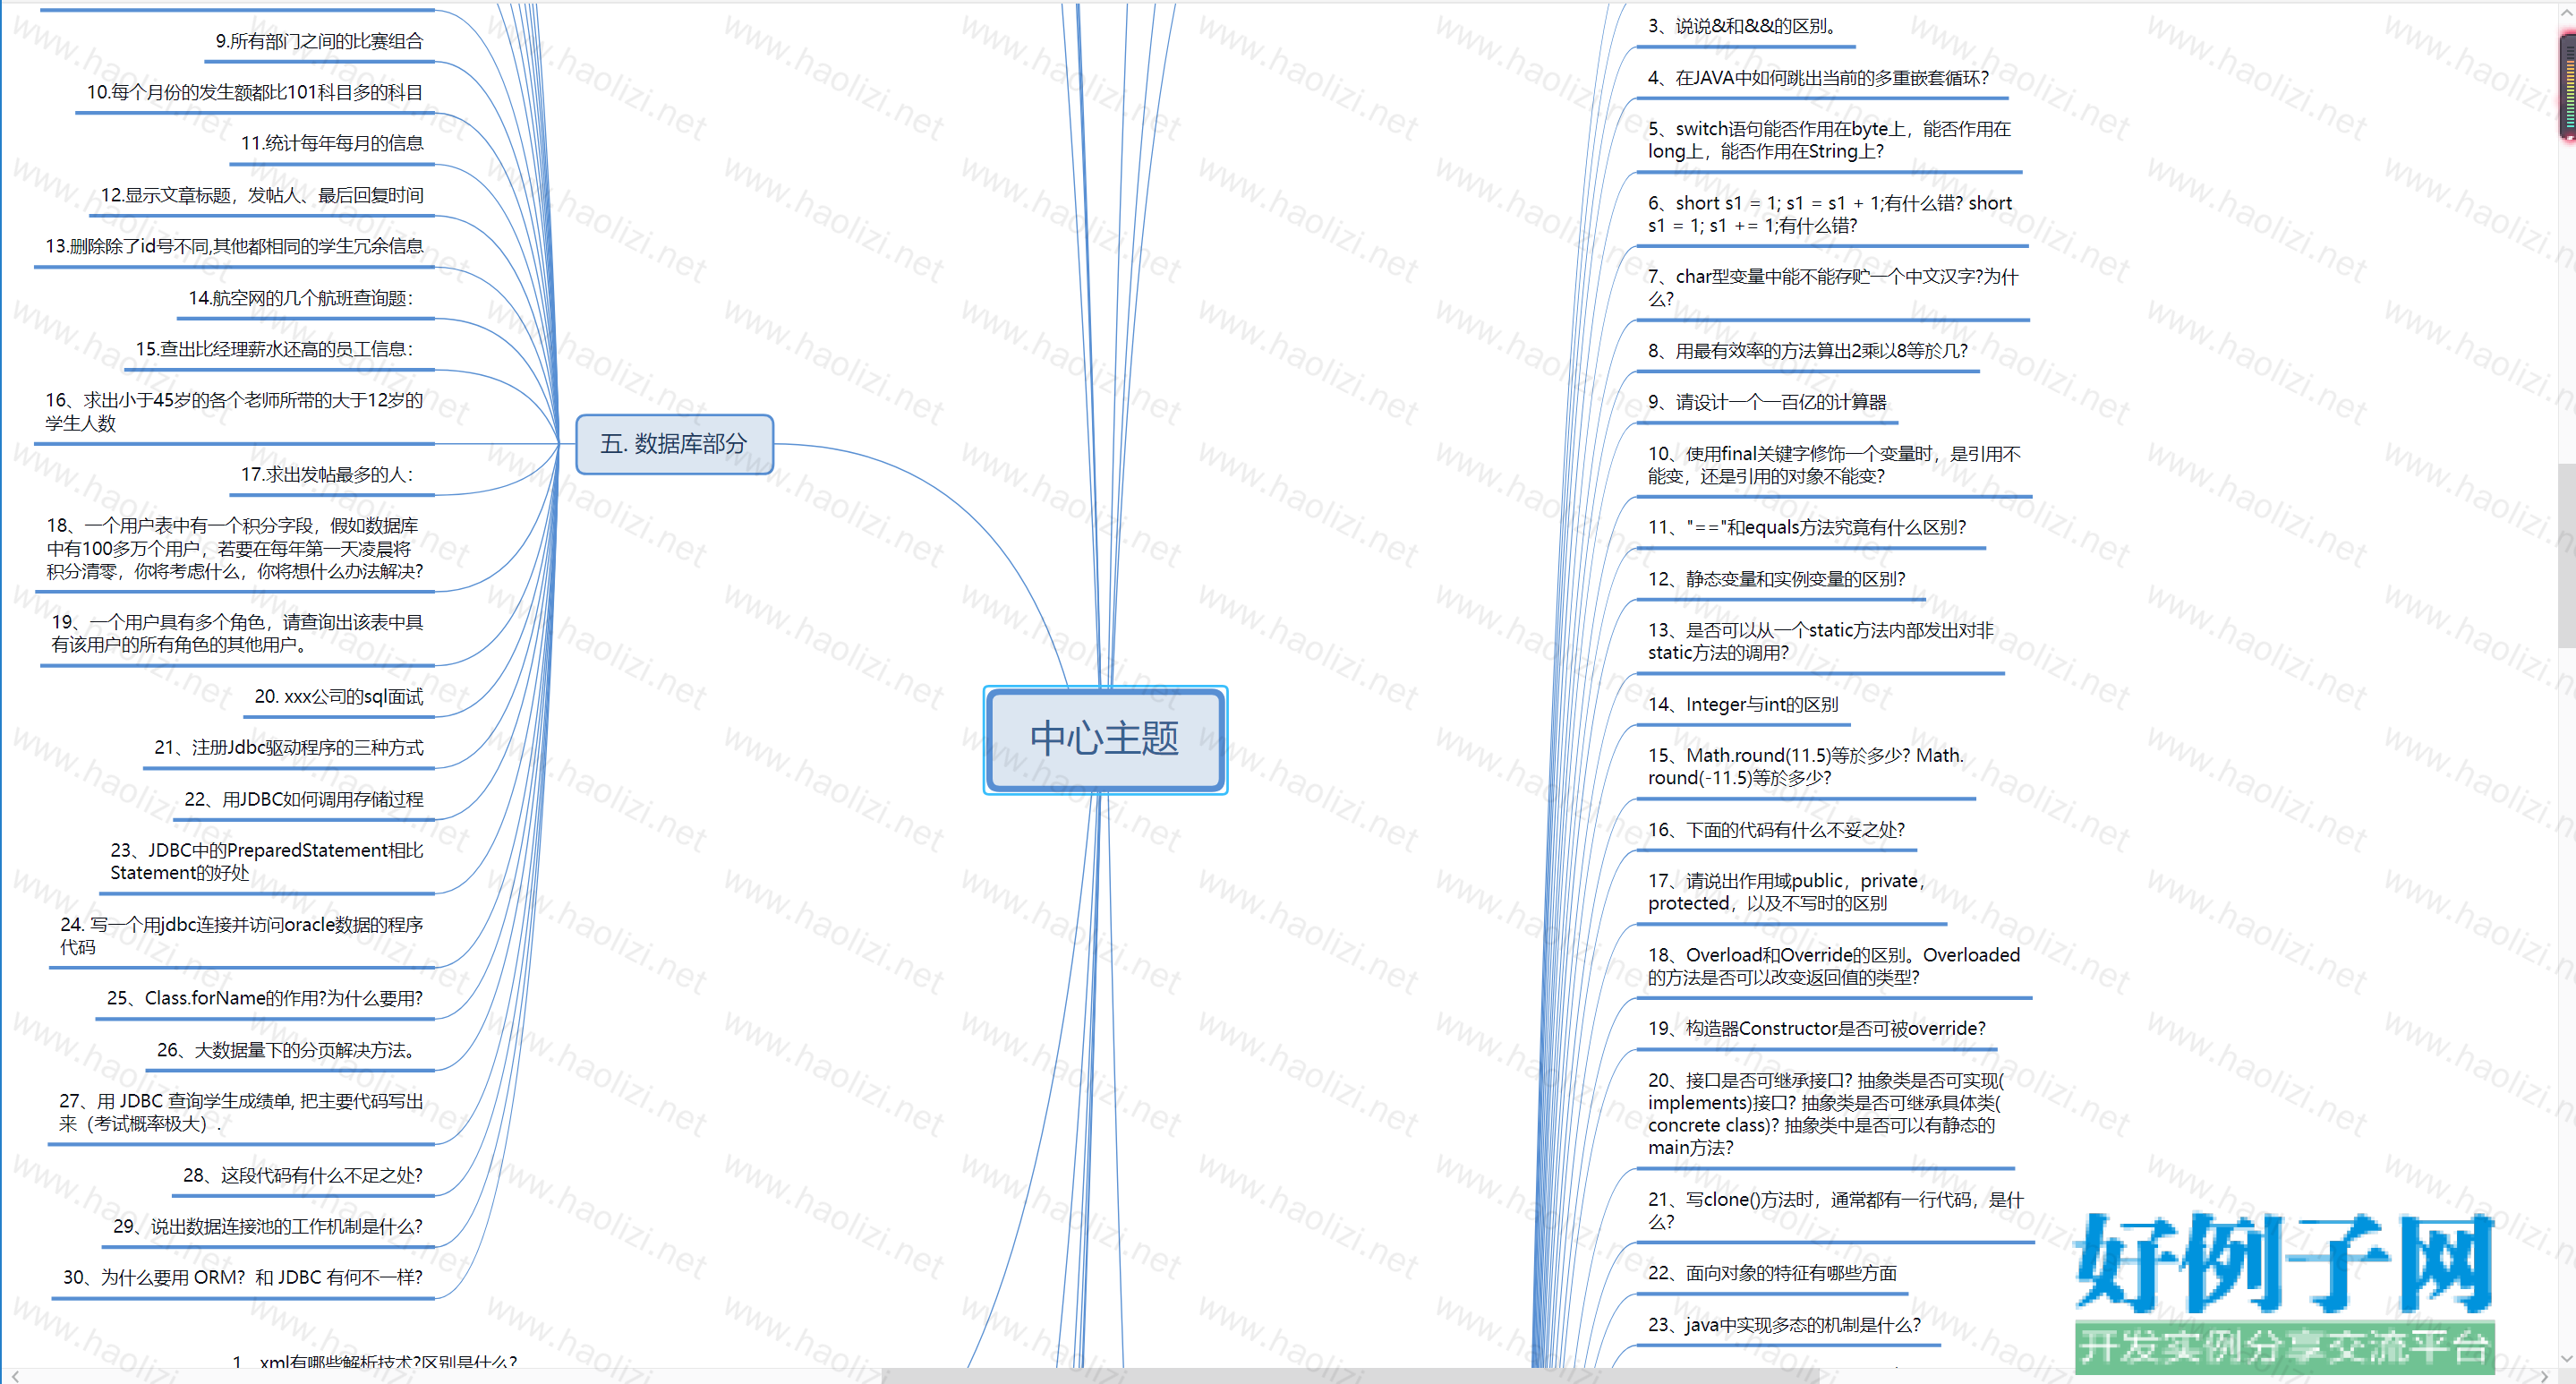Click the horizontal scrollbar thumb
Image resolution: width=2576 pixels, height=1384 pixels.
click(1350, 1376)
